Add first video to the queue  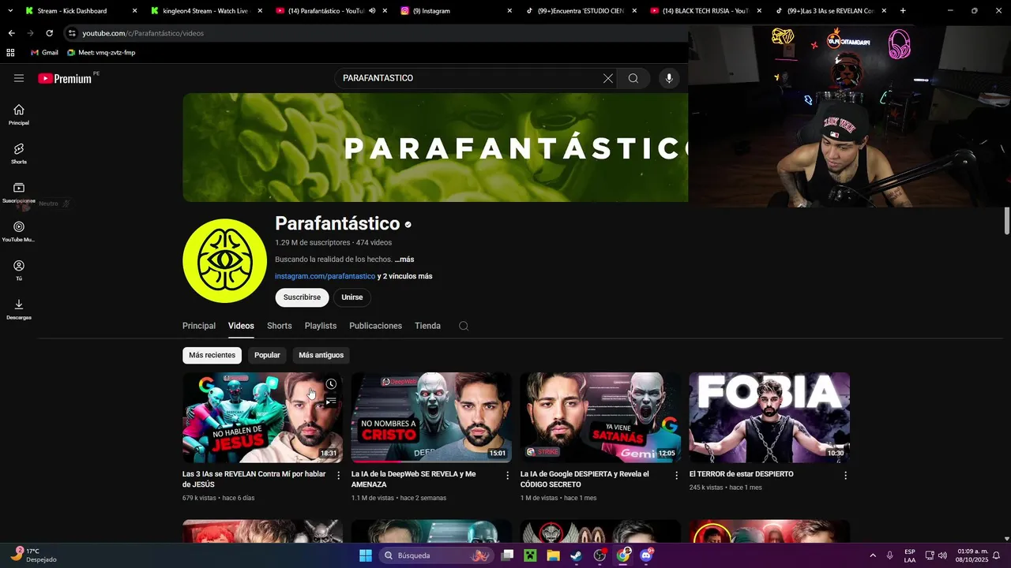click(331, 402)
